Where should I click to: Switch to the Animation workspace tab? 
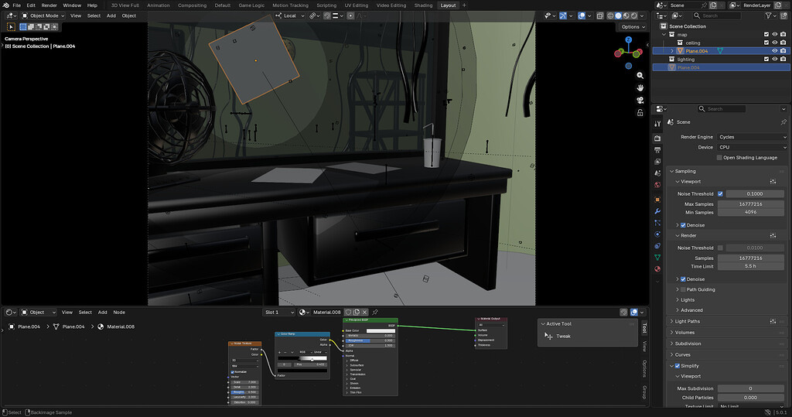tap(158, 5)
